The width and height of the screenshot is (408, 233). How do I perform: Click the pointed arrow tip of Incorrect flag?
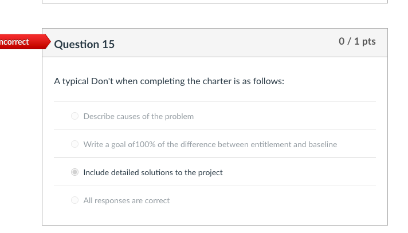pos(48,42)
